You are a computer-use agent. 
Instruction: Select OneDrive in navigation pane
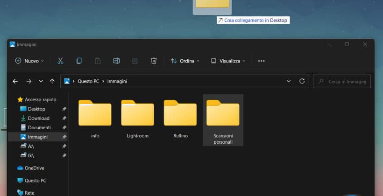pyautogui.click(x=34, y=168)
